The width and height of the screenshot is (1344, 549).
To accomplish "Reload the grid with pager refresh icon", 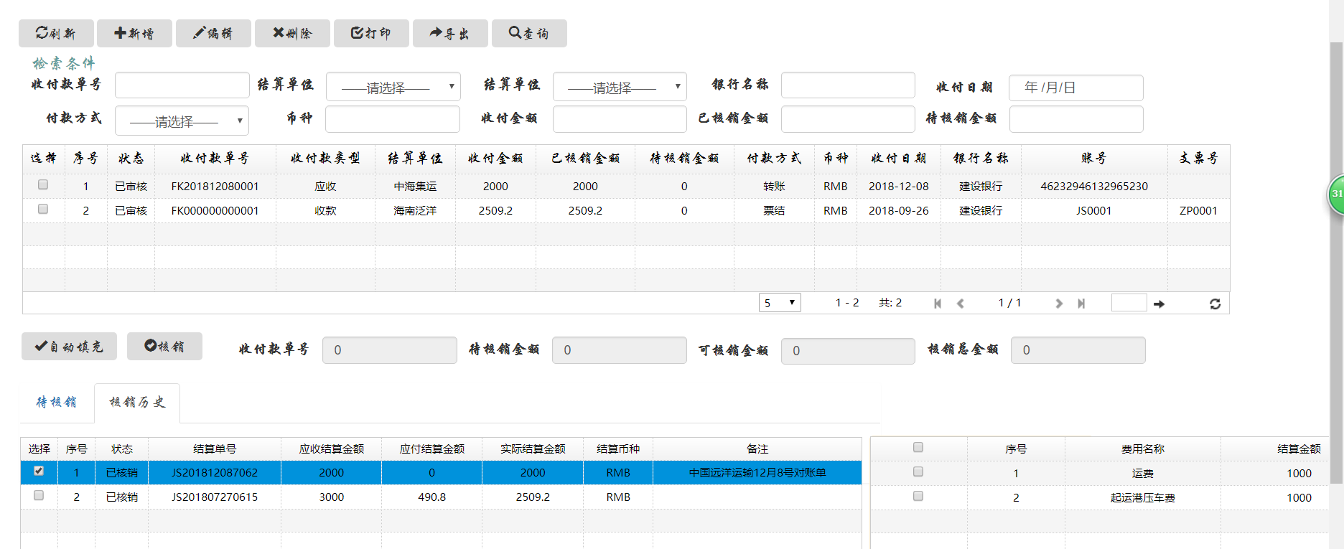I will point(1215,304).
